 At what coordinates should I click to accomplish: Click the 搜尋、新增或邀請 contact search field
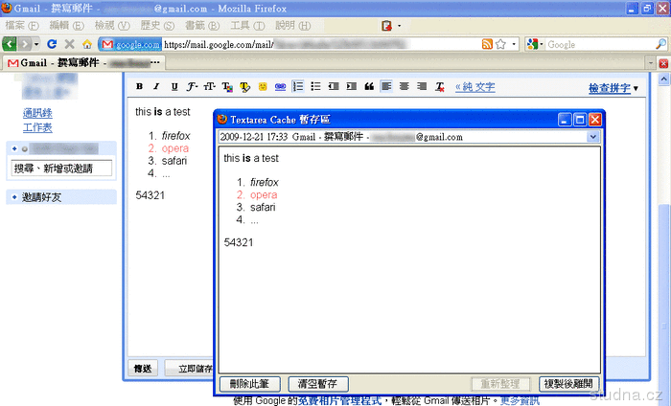point(61,169)
